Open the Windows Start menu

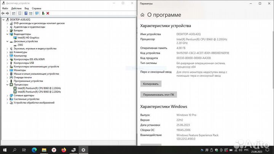coord(5,150)
